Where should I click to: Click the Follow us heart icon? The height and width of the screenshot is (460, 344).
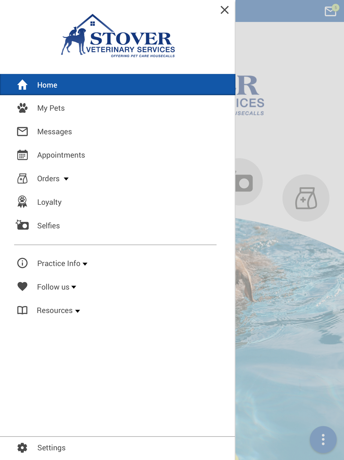click(22, 287)
